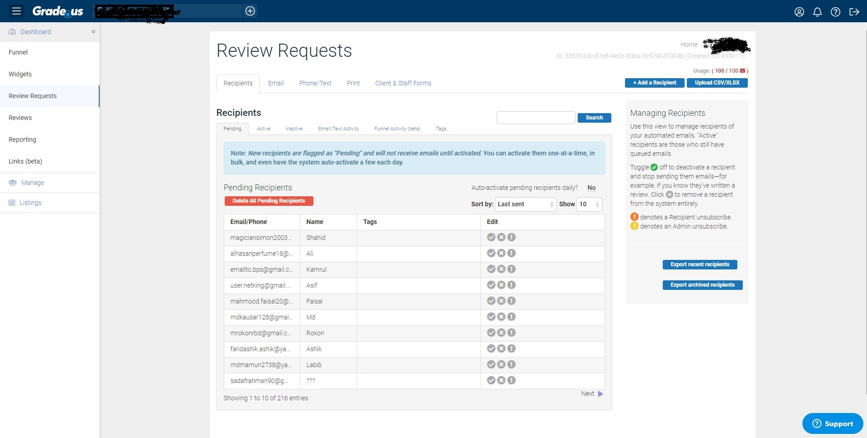Click the Upload CSV/XLSX button
The image size is (867, 438).
click(x=717, y=83)
